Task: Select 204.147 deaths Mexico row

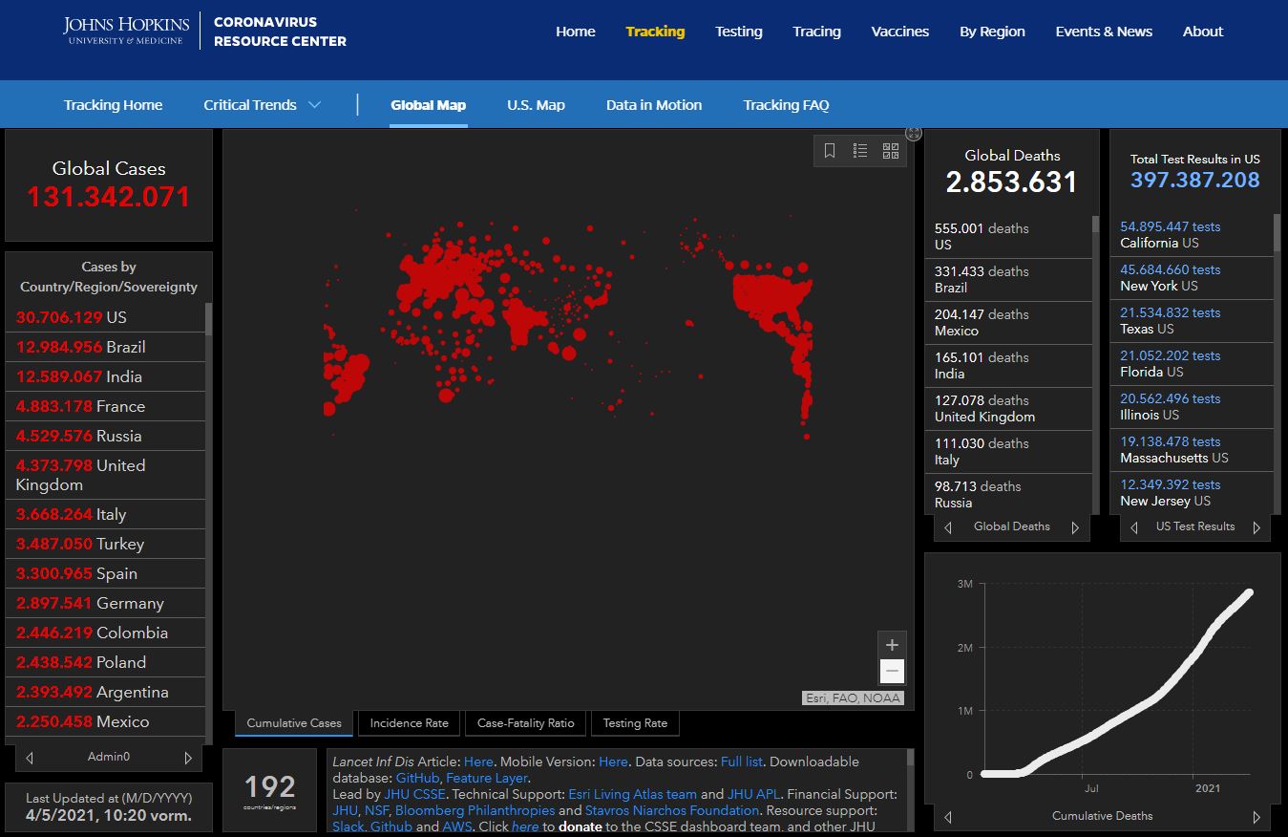Action: tap(1008, 323)
